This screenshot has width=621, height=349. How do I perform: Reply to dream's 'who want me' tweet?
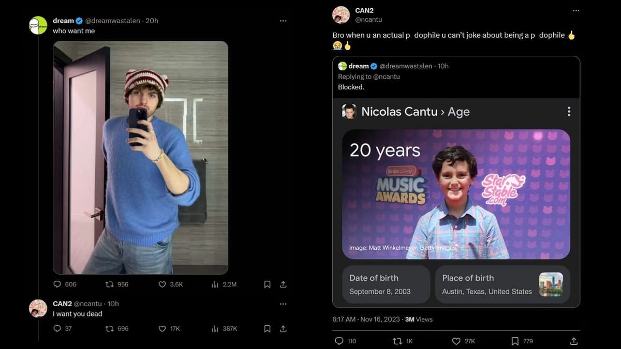(57, 284)
